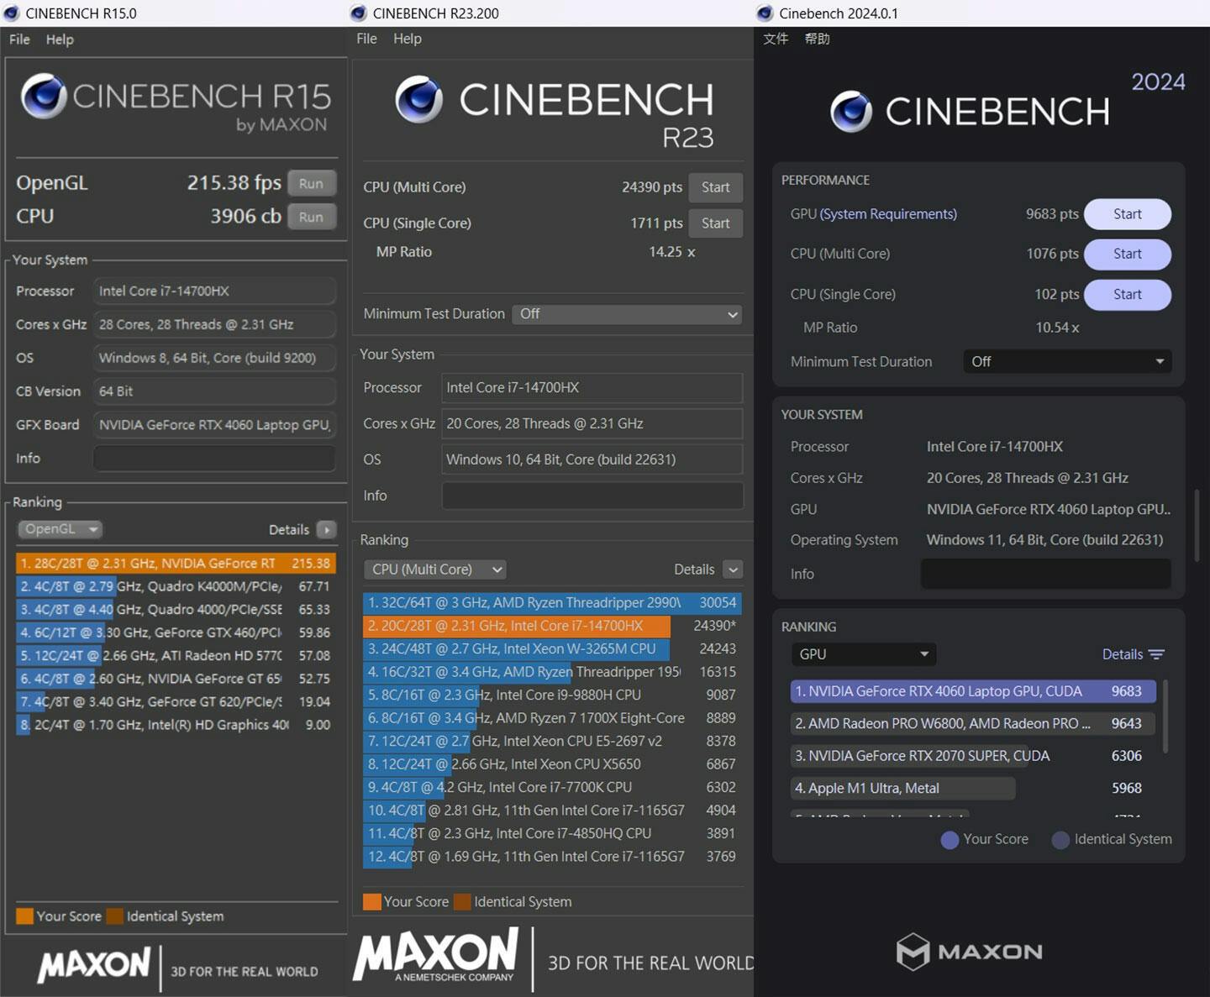Select the Quadro K4000M ranking row in R15
The width and height of the screenshot is (1210, 997).
point(176,586)
